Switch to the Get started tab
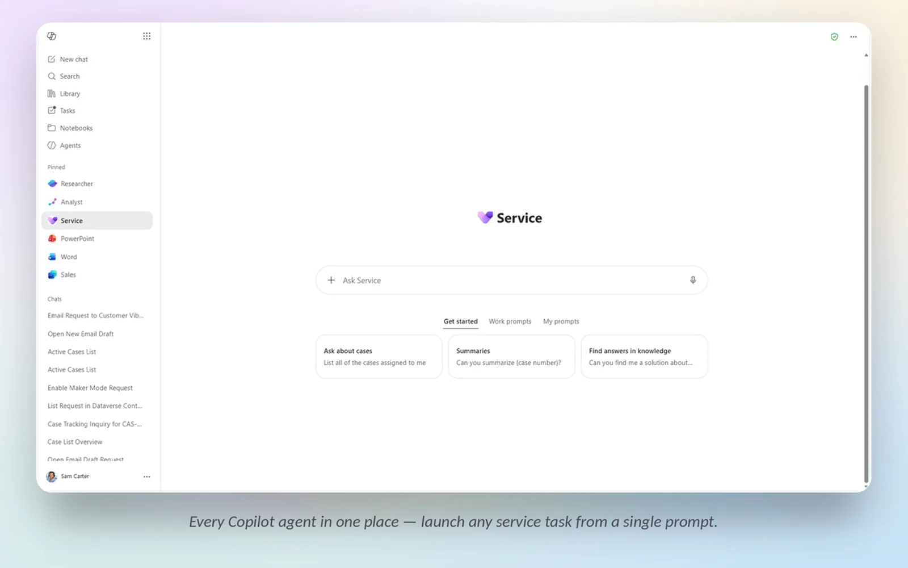The width and height of the screenshot is (908, 568). coord(461,321)
